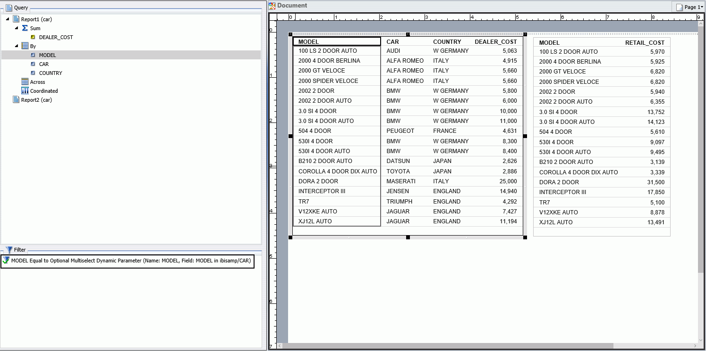
Task: Click the green filter arrow beside the MODEL condition
Action: 5,260
